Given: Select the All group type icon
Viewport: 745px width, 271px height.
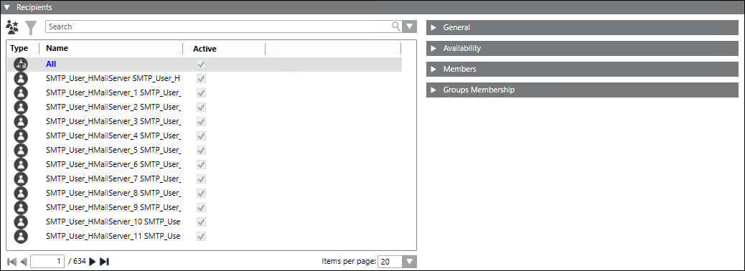Looking at the screenshot, I should tap(21, 64).
